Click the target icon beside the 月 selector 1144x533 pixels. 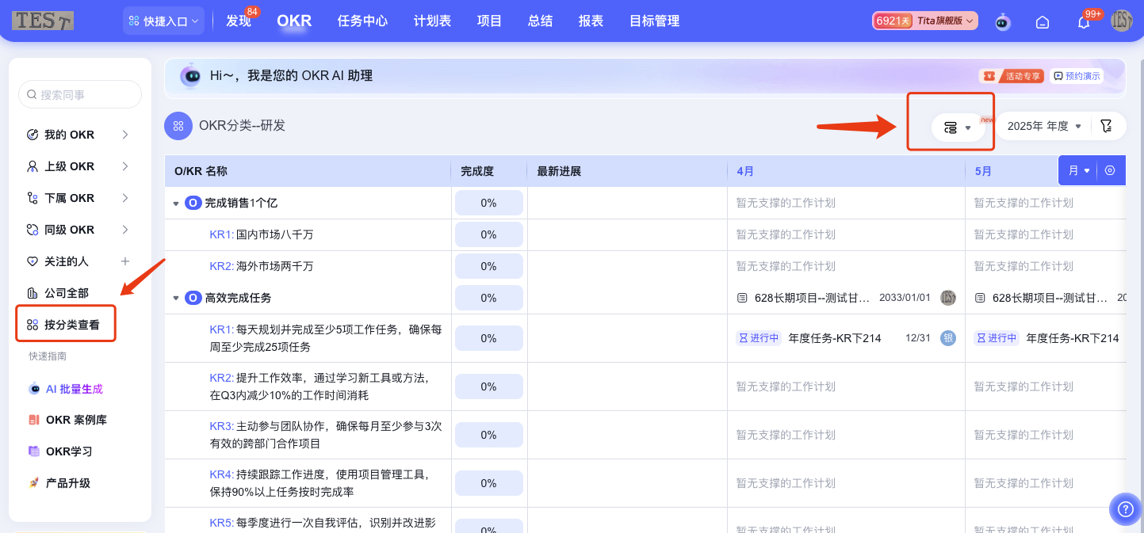[x=1110, y=169]
